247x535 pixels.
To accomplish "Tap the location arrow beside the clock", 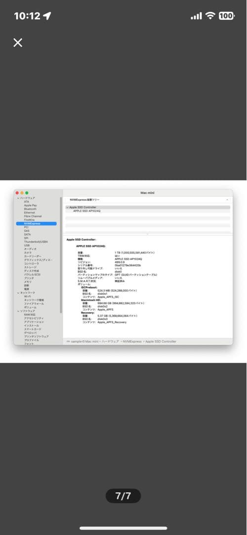I will (x=46, y=16).
